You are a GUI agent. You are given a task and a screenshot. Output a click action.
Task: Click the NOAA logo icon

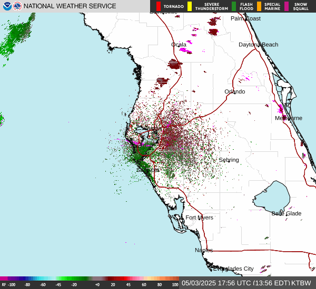pos(7,6)
